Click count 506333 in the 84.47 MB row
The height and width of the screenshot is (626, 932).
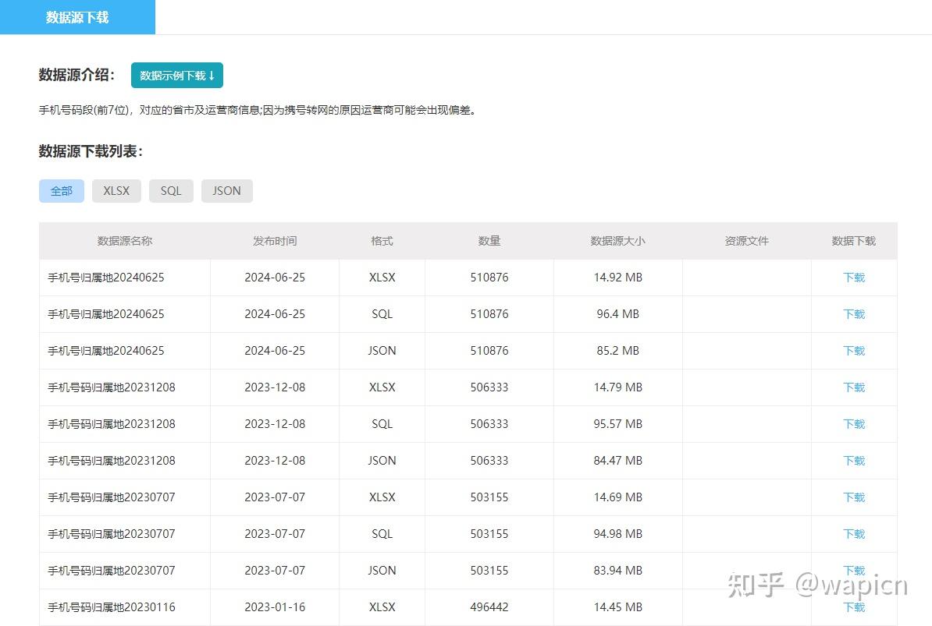pos(489,461)
